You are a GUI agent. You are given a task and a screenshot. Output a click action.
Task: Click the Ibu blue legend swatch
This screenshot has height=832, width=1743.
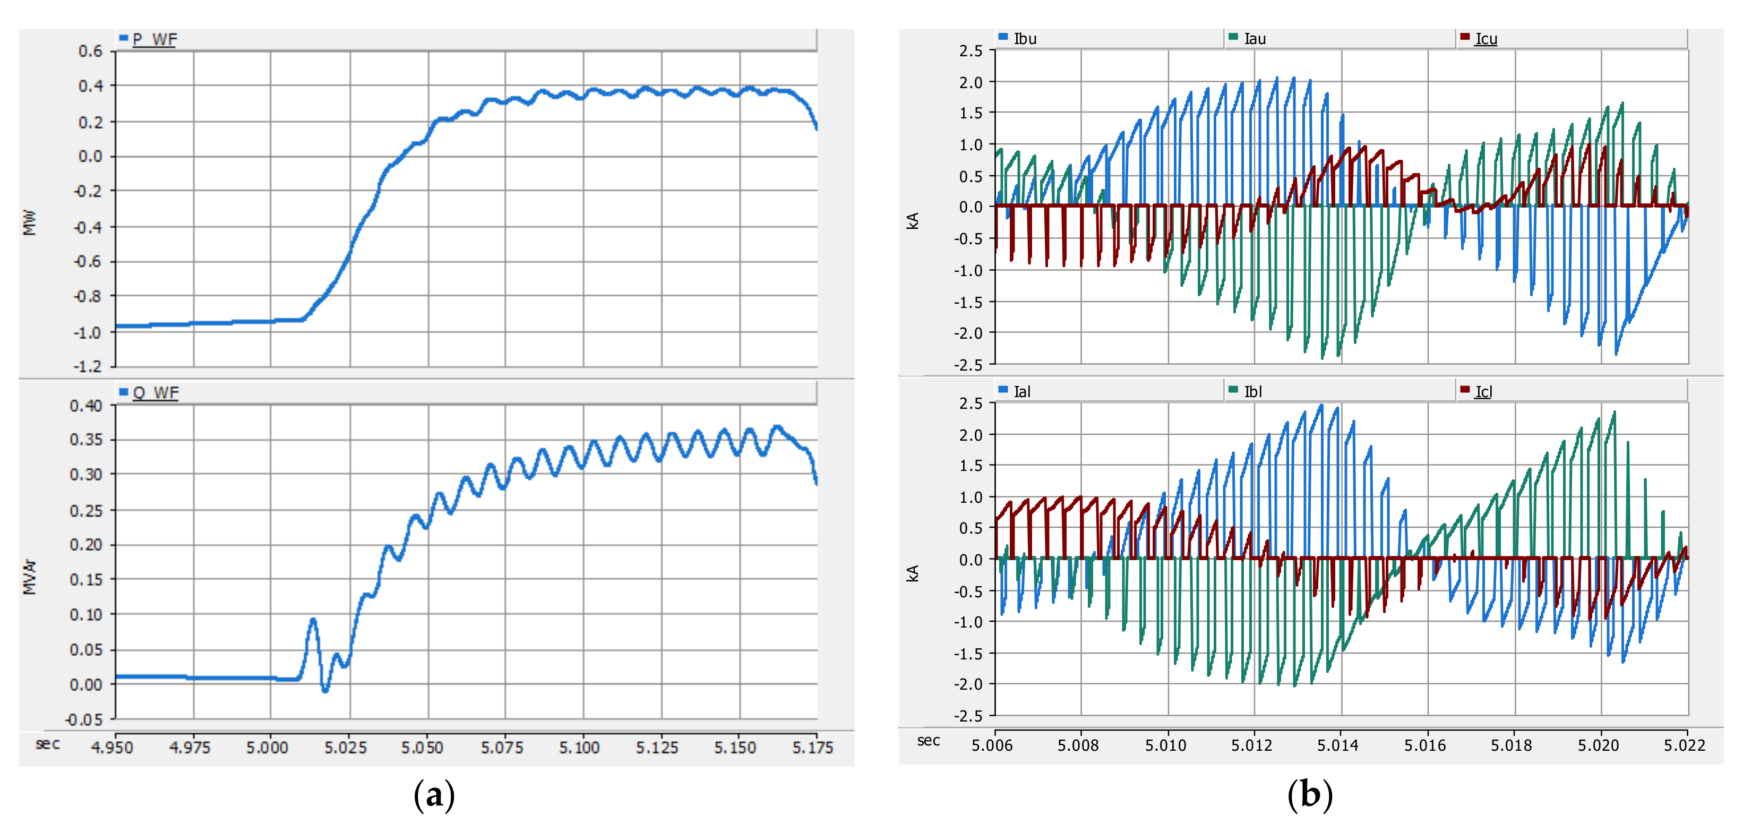coord(1003,37)
